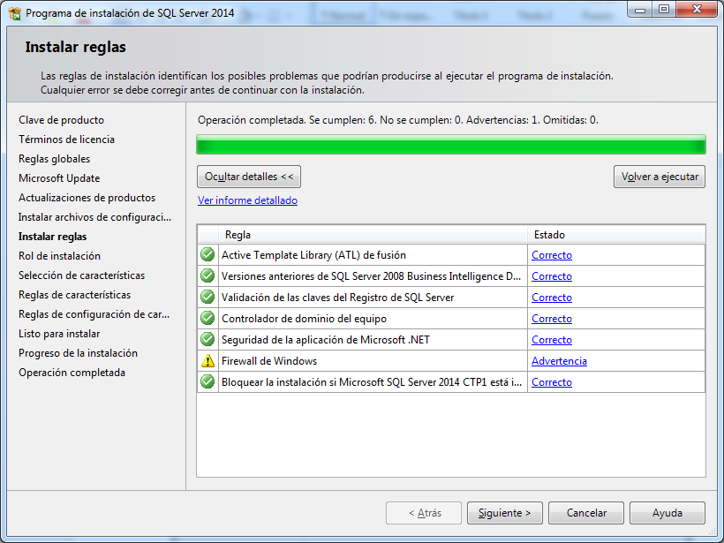
Task: Select Operación completada step in sidebar
Action: [x=72, y=373]
